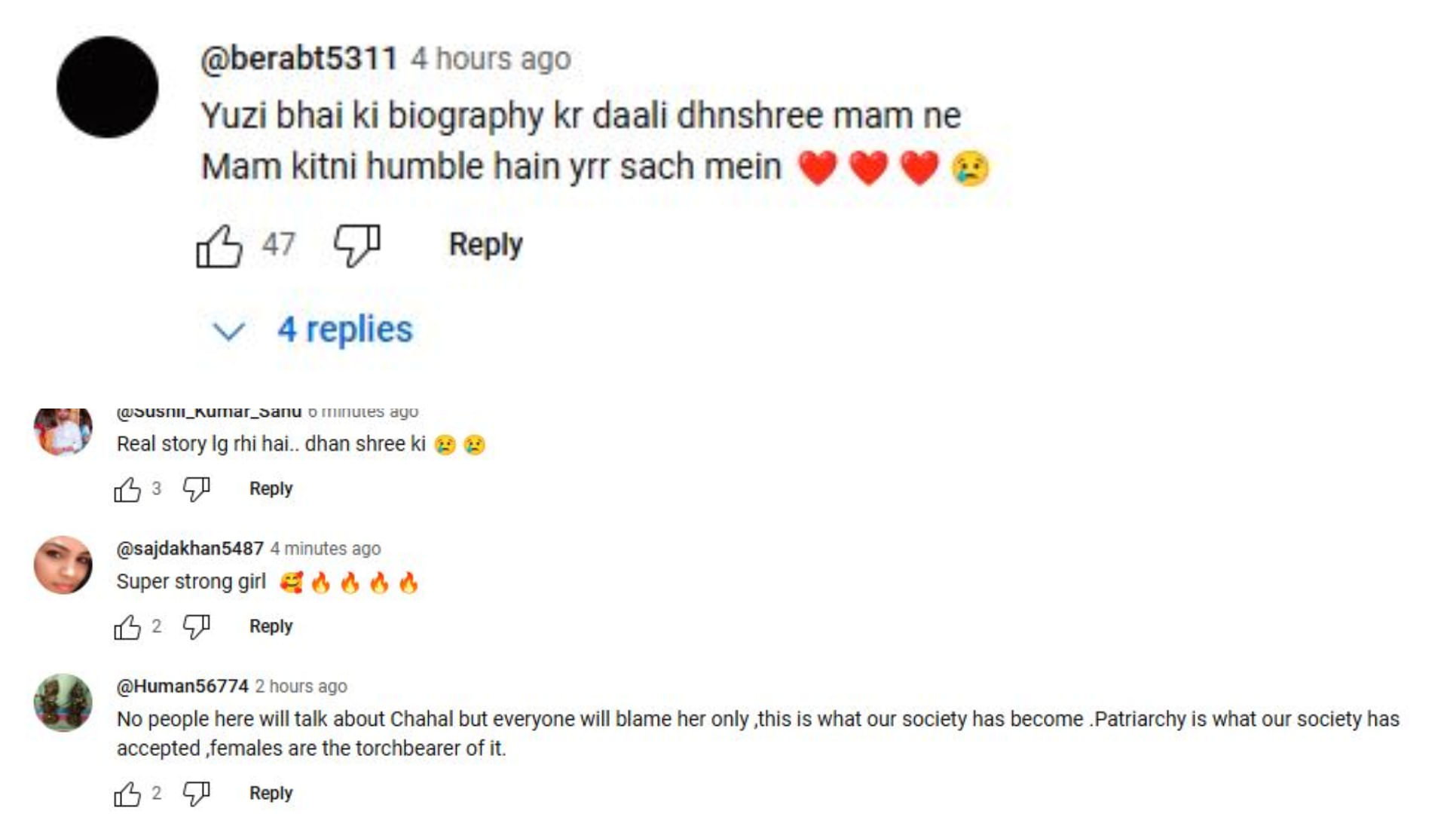The height and width of the screenshot is (814, 1447).
Task: Open the @berabt5311 channel link
Action: [x=298, y=59]
